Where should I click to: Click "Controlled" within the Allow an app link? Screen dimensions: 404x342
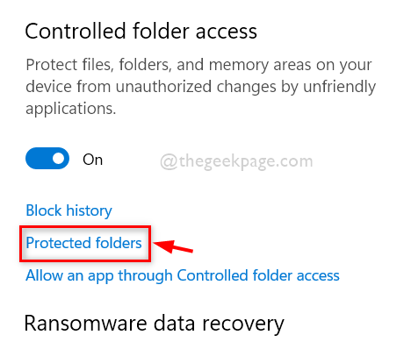(213, 275)
